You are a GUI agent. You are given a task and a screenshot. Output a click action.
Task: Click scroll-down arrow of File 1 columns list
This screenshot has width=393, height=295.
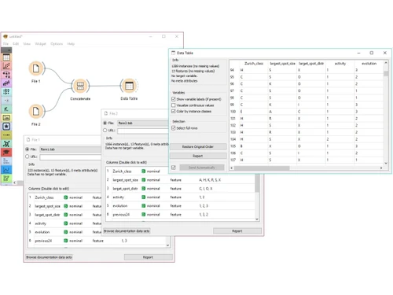[167, 245]
